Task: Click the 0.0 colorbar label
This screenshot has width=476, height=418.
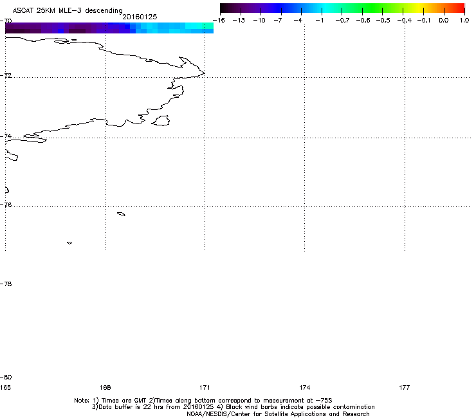Action: pos(444,21)
